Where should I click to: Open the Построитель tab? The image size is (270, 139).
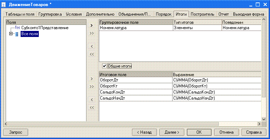(x=202, y=14)
